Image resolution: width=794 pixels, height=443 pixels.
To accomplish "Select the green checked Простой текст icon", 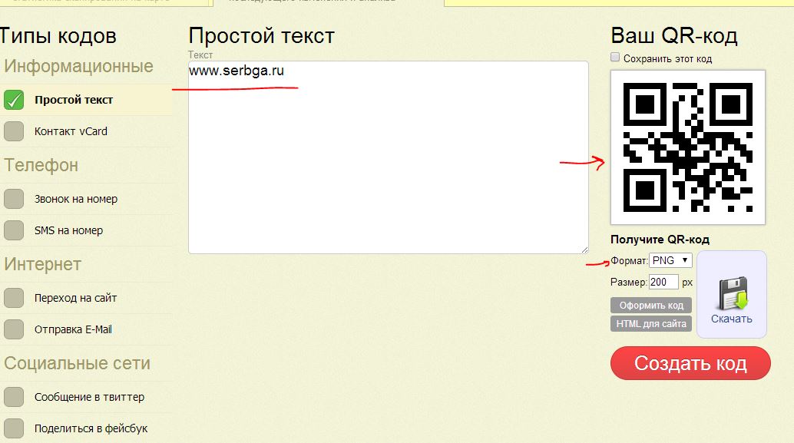I will 15,100.
